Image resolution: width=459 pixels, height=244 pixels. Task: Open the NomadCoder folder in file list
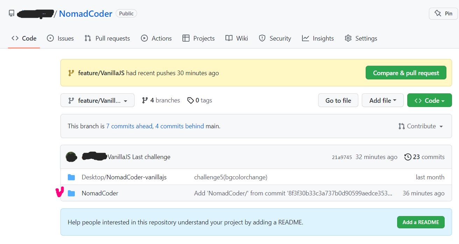(100, 193)
